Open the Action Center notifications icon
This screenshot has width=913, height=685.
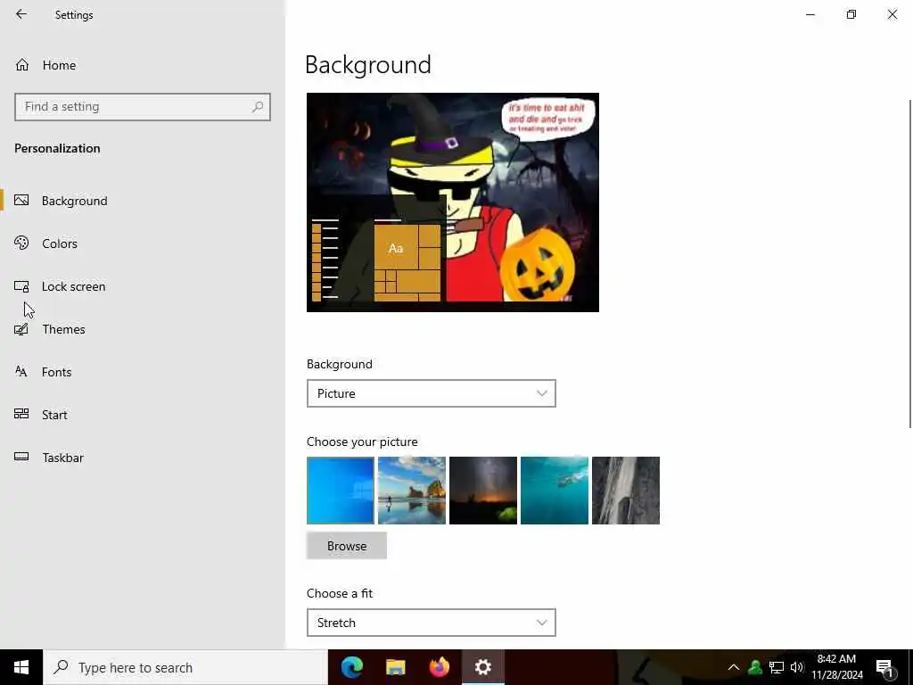tap(885, 667)
